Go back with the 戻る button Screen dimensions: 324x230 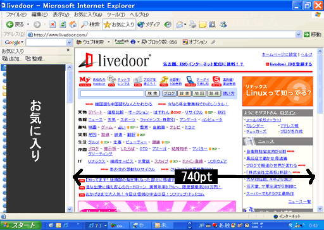(15, 25)
